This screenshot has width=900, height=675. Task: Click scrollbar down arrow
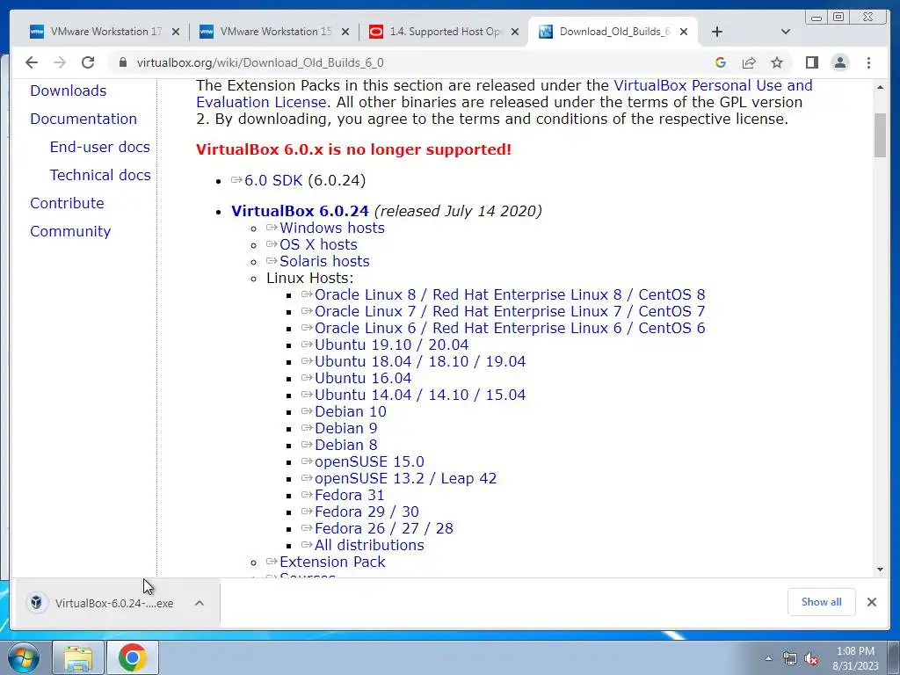[x=880, y=570]
